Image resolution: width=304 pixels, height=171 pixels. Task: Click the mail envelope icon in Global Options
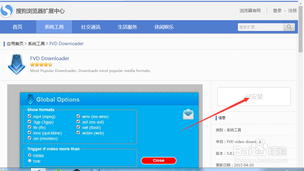[188, 114]
